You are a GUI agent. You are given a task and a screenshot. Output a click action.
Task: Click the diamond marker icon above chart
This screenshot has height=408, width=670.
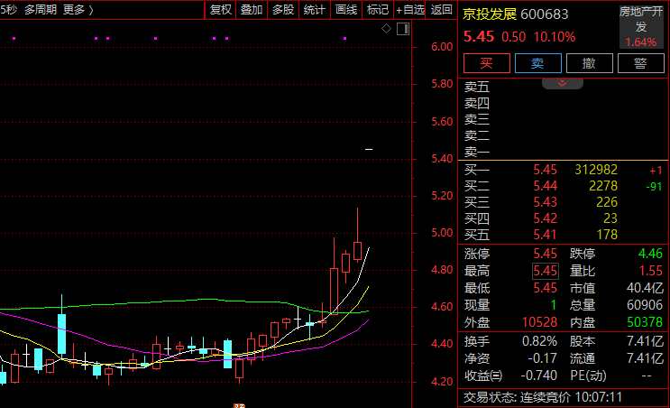(386, 29)
